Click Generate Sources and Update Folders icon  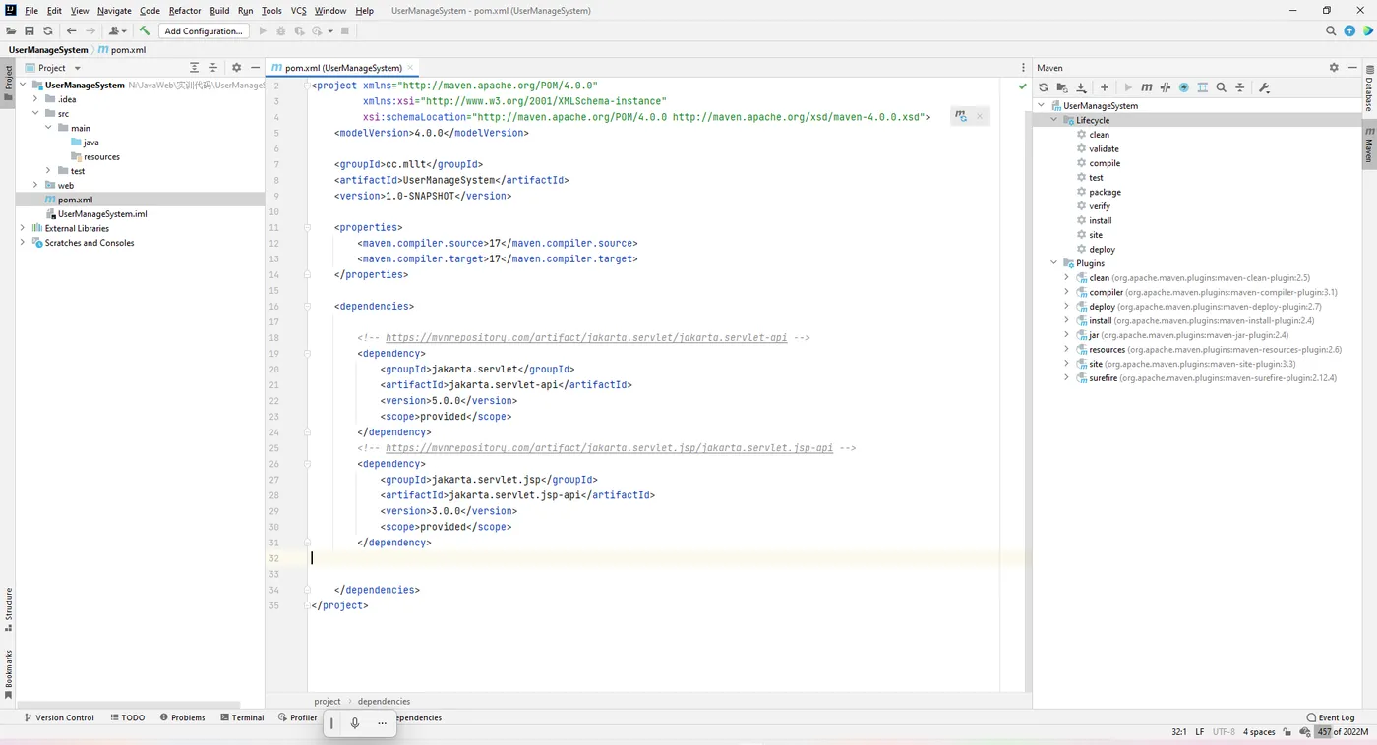1062,87
